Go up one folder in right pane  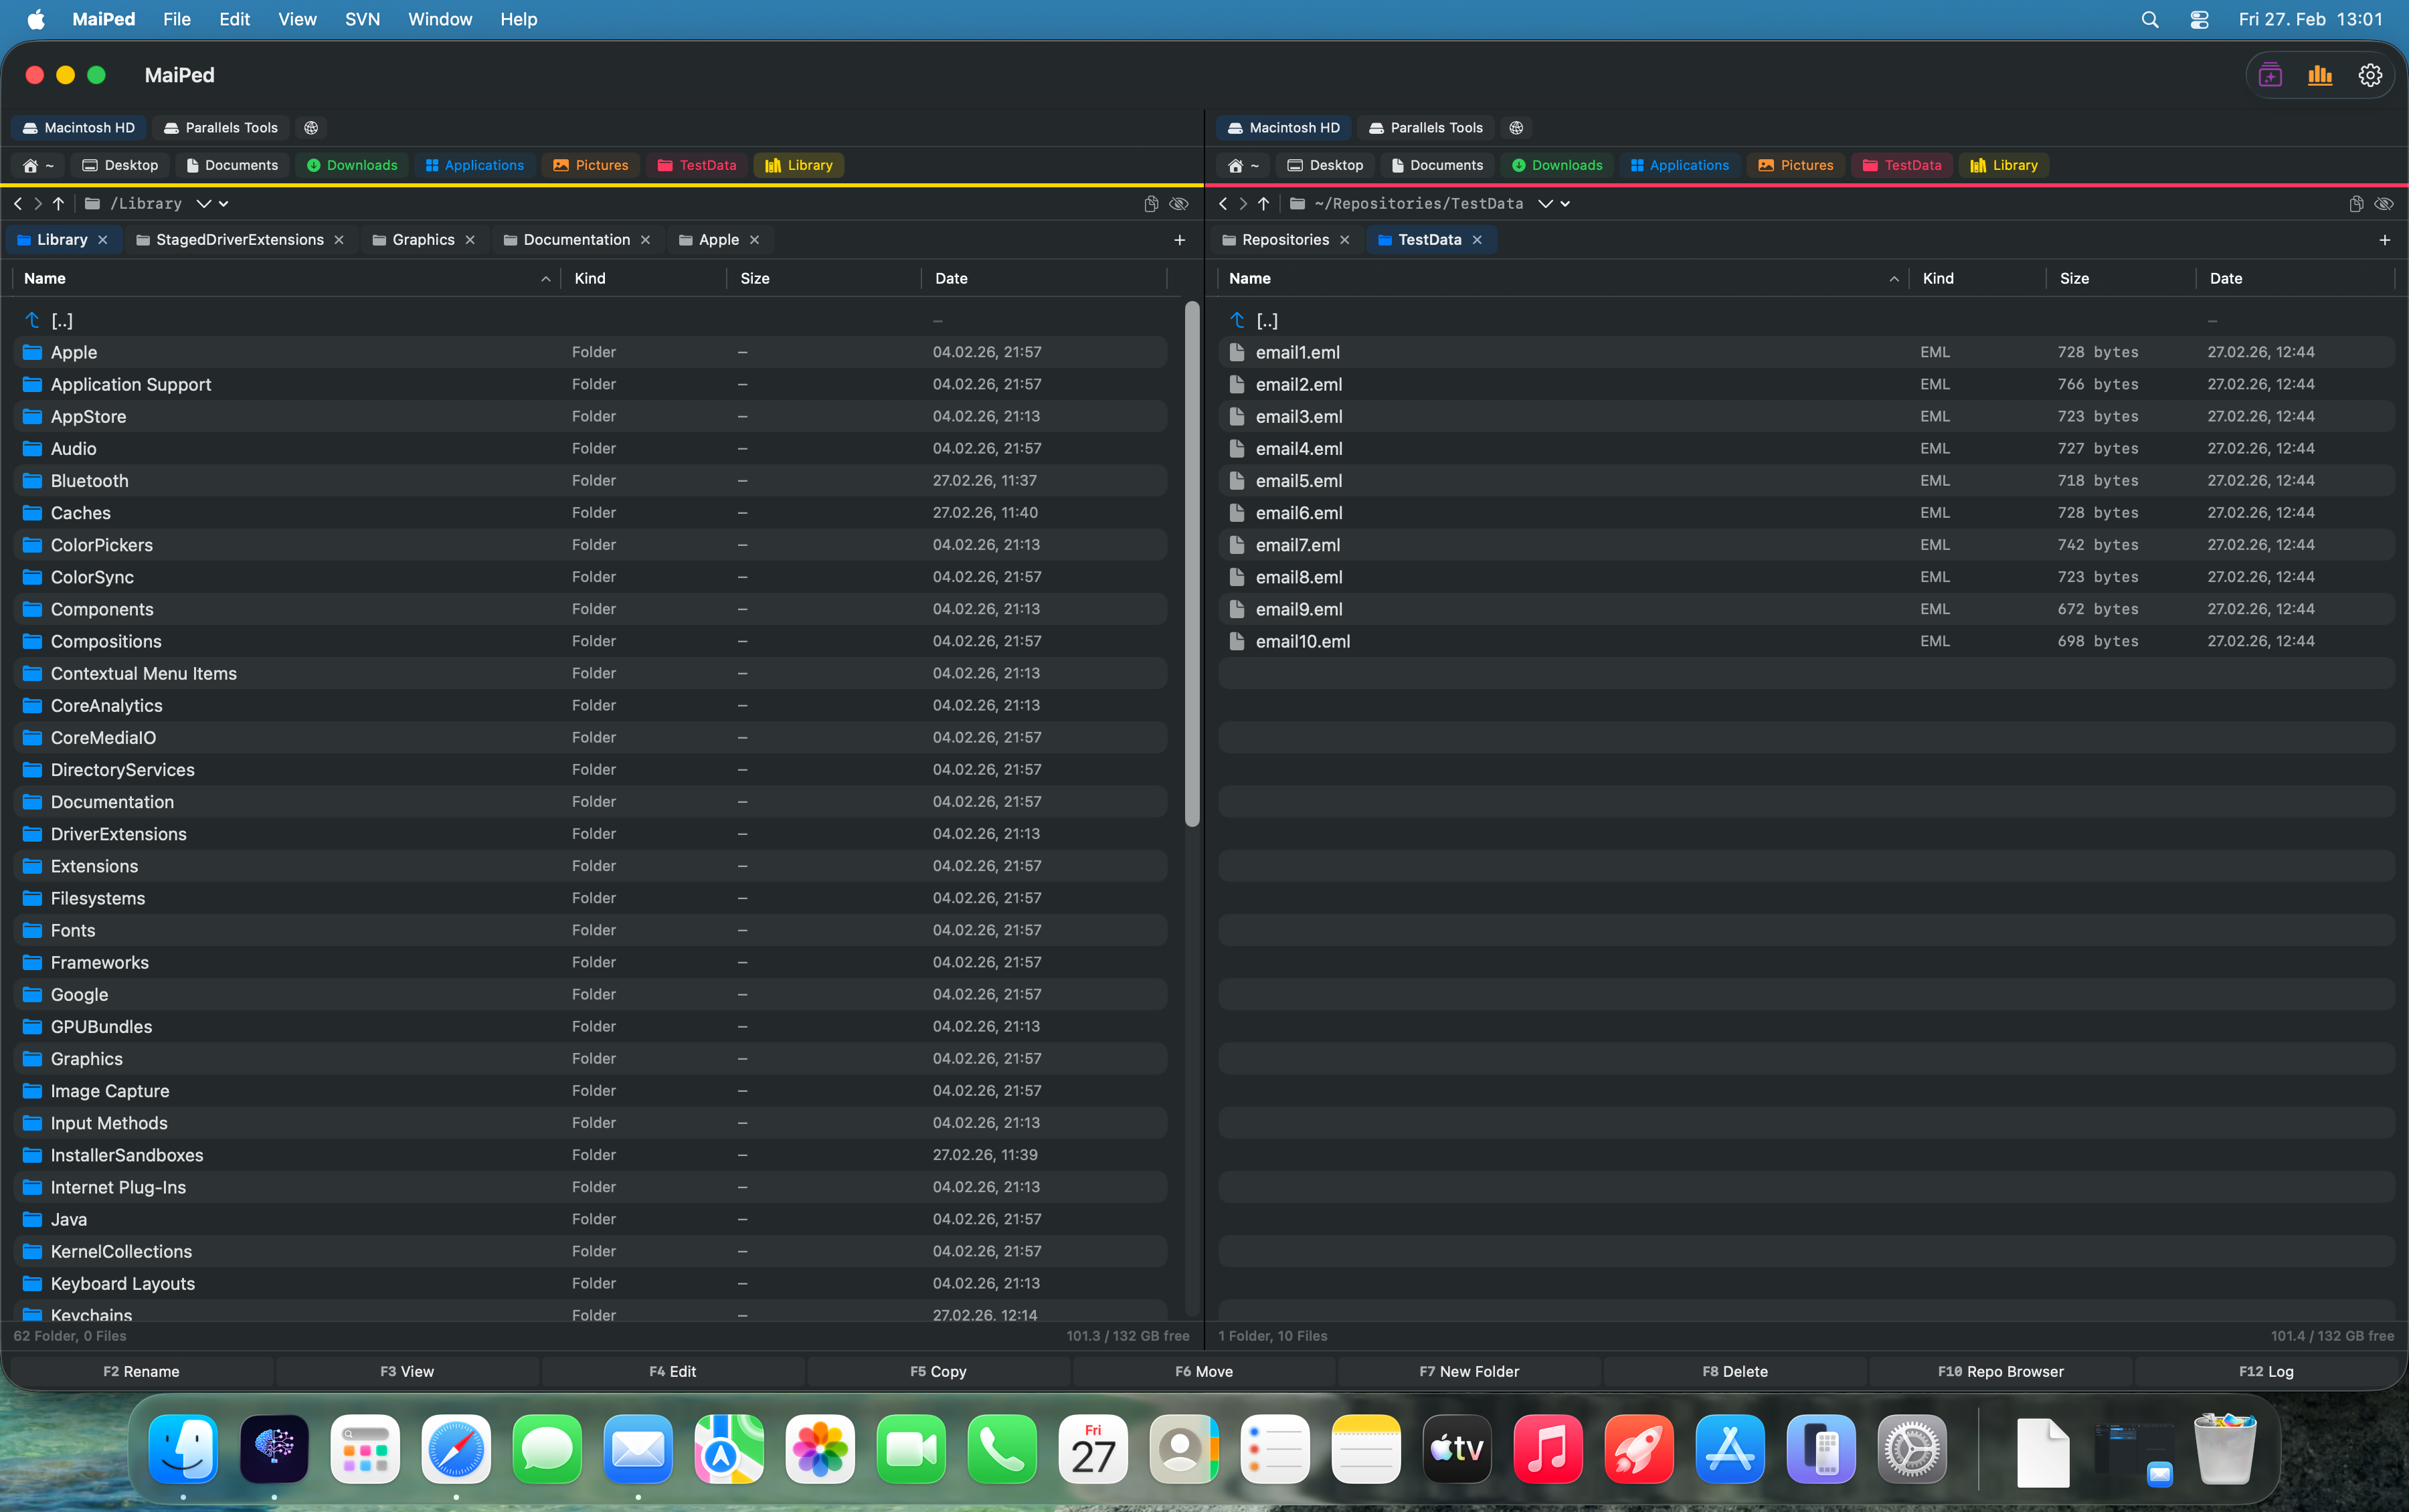click(1264, 203)
